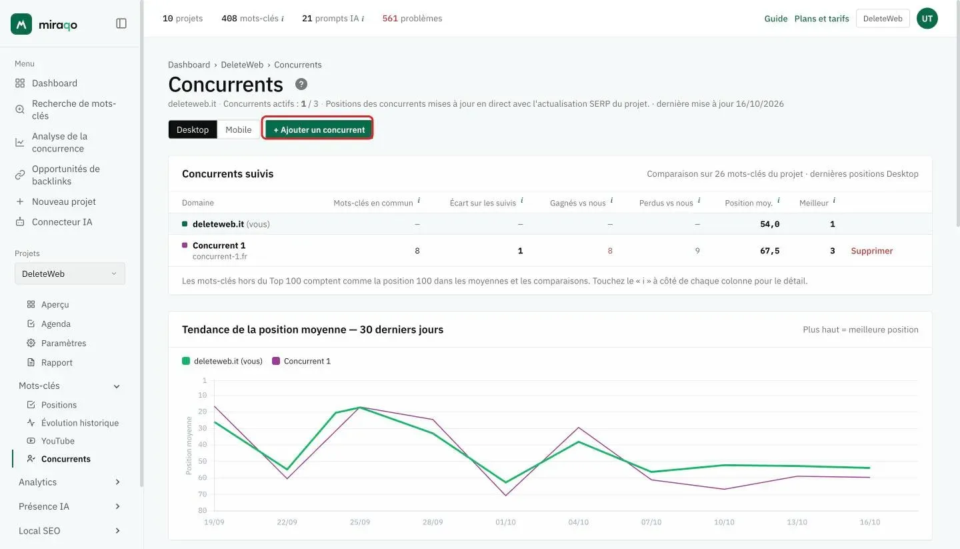960x549 pixels.
Task: Switch to Desktop view
Action: point(193,129)
